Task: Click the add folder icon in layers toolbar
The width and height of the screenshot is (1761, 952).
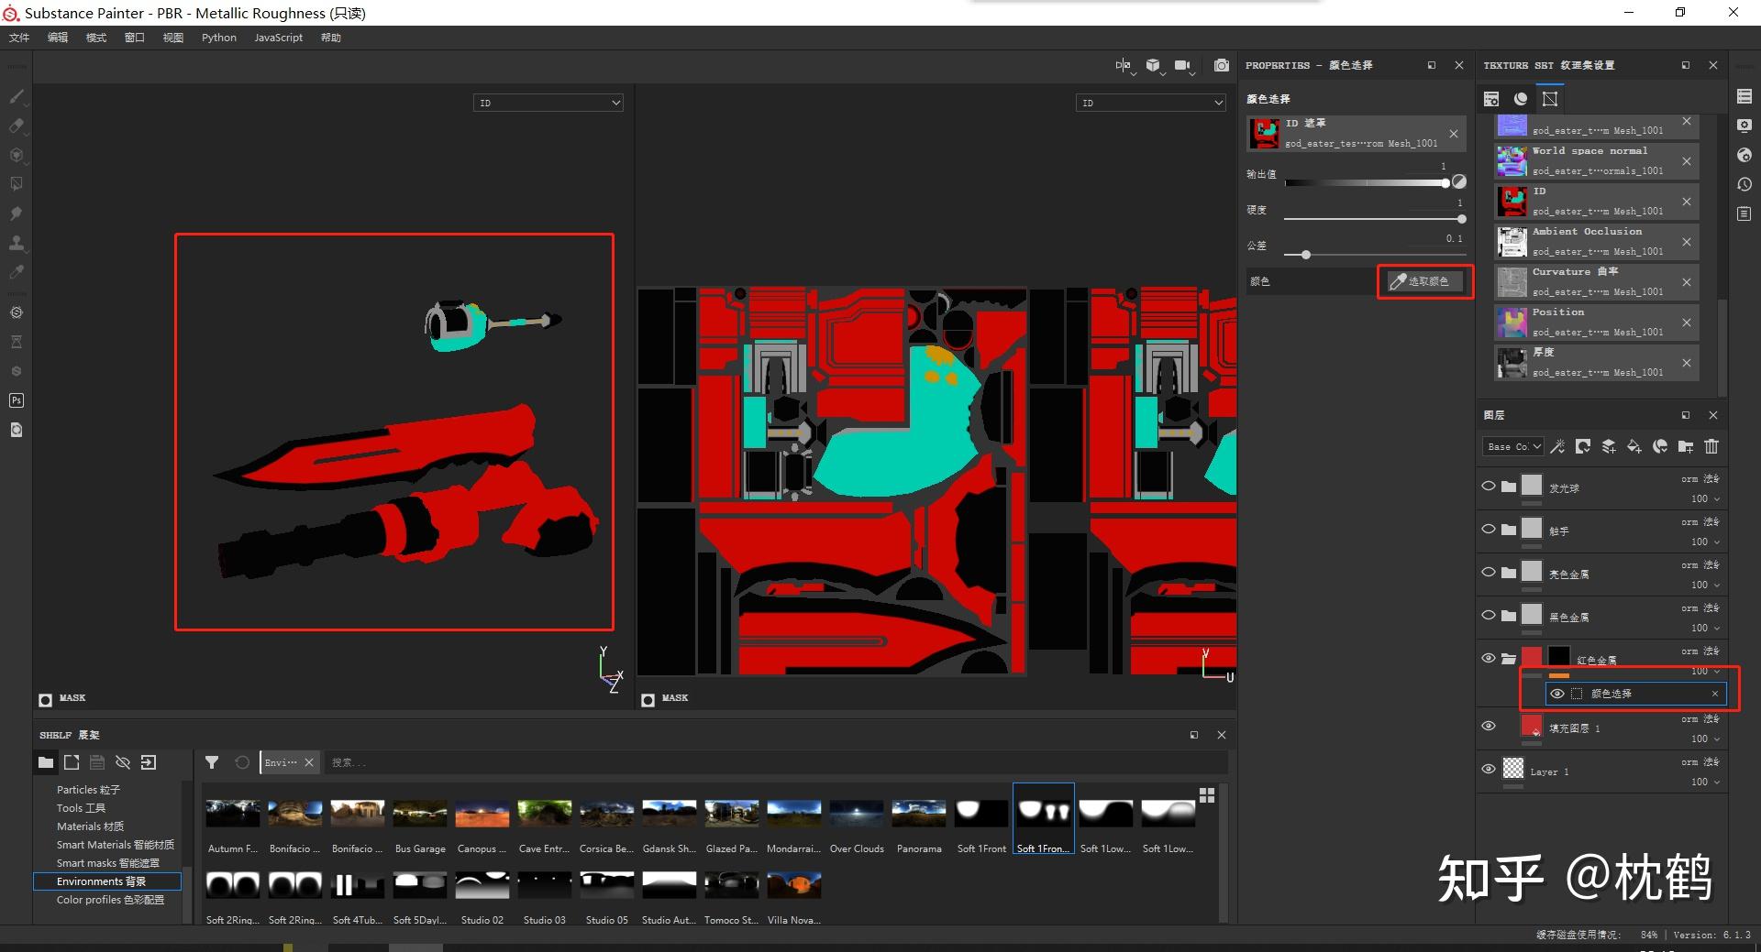Action: coord(1686,446)
